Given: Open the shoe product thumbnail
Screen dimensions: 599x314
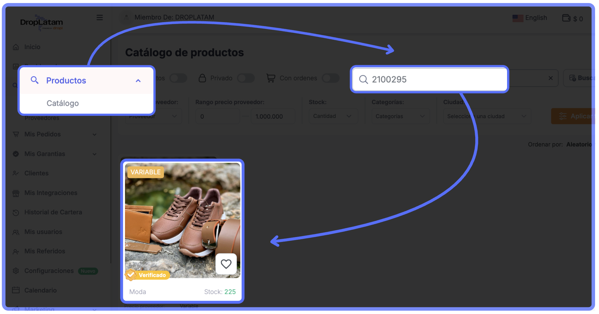Looking at the screenshot, I should [182, 220].
